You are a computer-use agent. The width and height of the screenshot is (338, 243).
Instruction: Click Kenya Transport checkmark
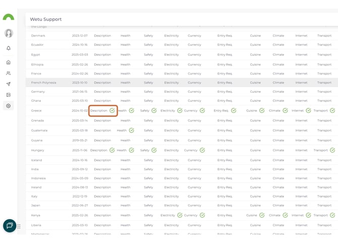pos(332,215)
